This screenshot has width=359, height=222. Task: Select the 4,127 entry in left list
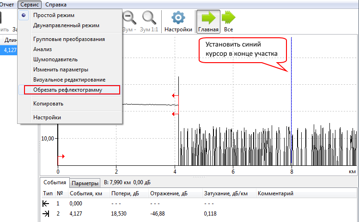click(9, 50)
